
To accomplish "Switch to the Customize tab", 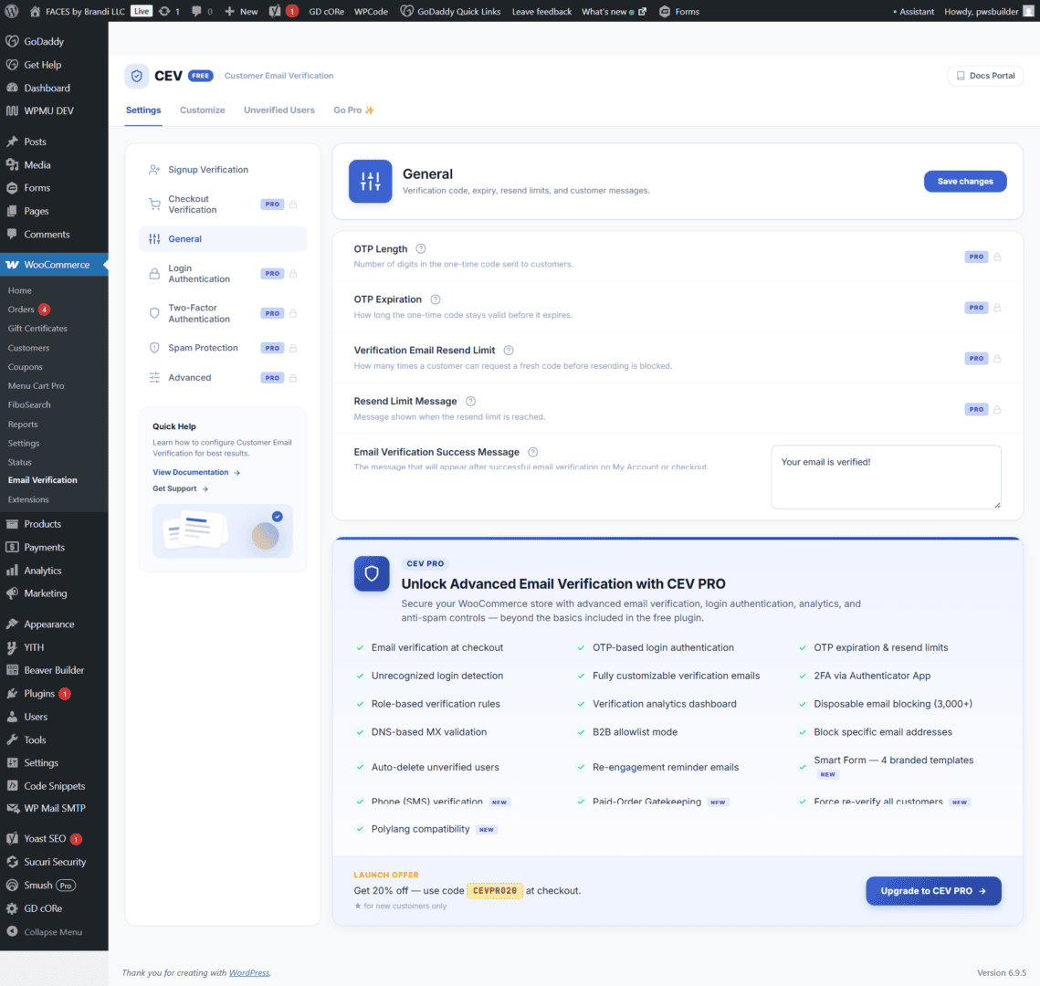I will tap(203, 110).
